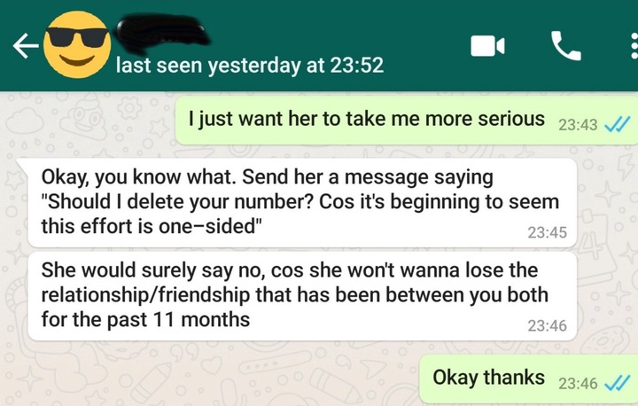Tap the tail of the first received bubble
638x406 pixels.
tap(23, 165)
